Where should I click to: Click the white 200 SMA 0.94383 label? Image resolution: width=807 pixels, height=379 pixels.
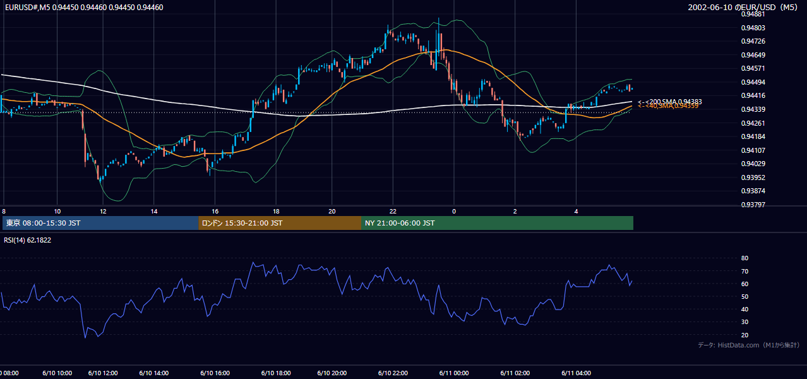point(670,102)
